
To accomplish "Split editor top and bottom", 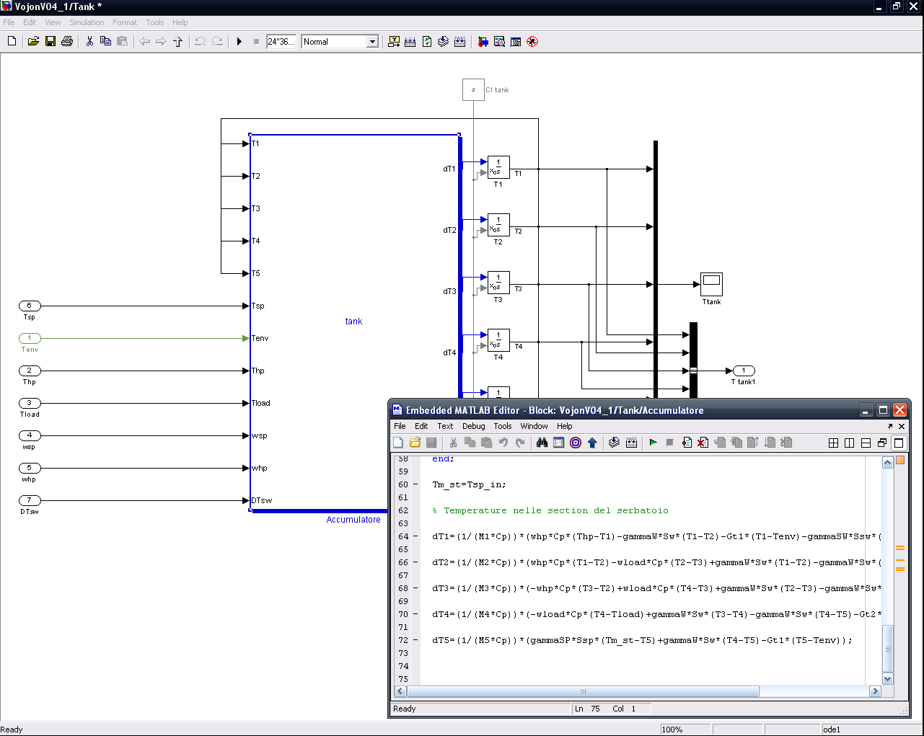I will tap(866, 443).
